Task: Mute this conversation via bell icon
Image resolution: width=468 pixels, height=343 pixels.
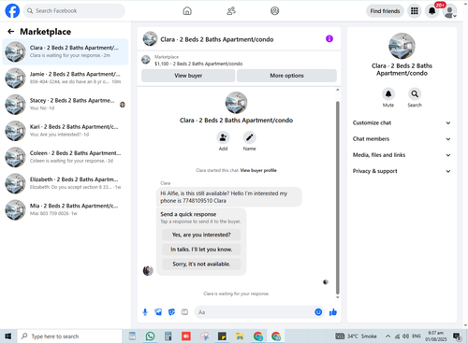Action: (x=388, y=93)
